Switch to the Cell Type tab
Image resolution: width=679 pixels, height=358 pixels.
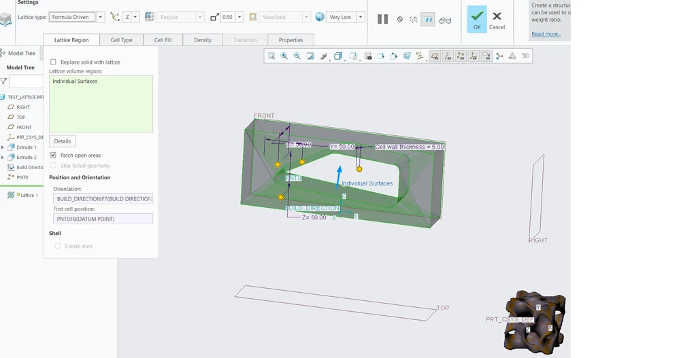coord(121,40)
